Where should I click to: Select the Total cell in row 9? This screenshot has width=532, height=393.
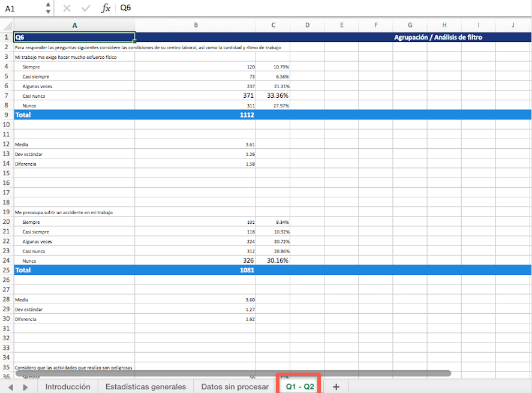[x=74, y=115]
